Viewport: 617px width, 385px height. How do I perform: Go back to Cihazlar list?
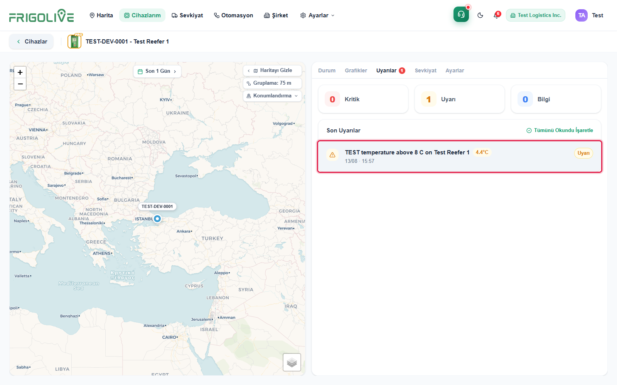(32, 42)
